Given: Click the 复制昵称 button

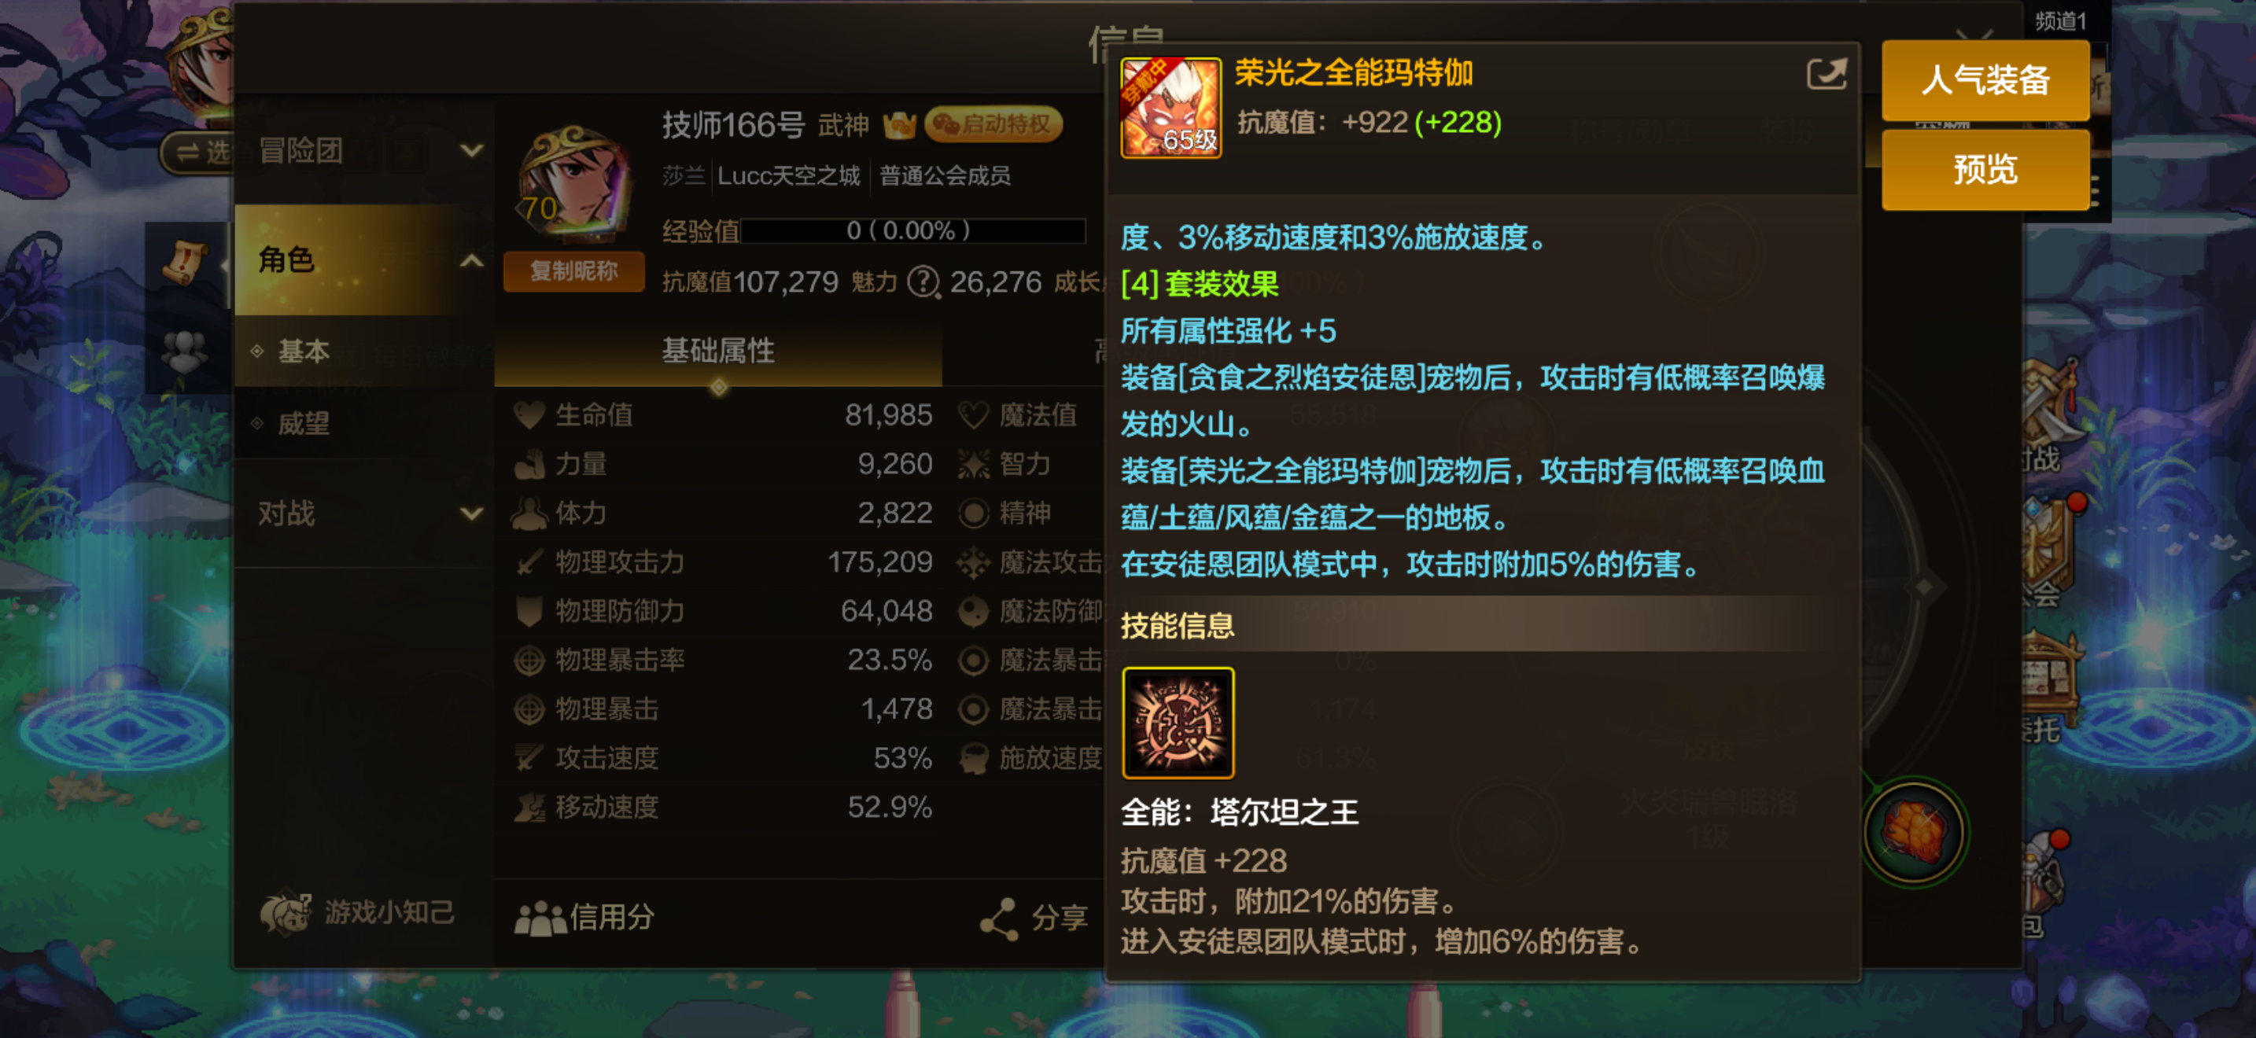Looking at the screenshot, I should pos(573,271).
